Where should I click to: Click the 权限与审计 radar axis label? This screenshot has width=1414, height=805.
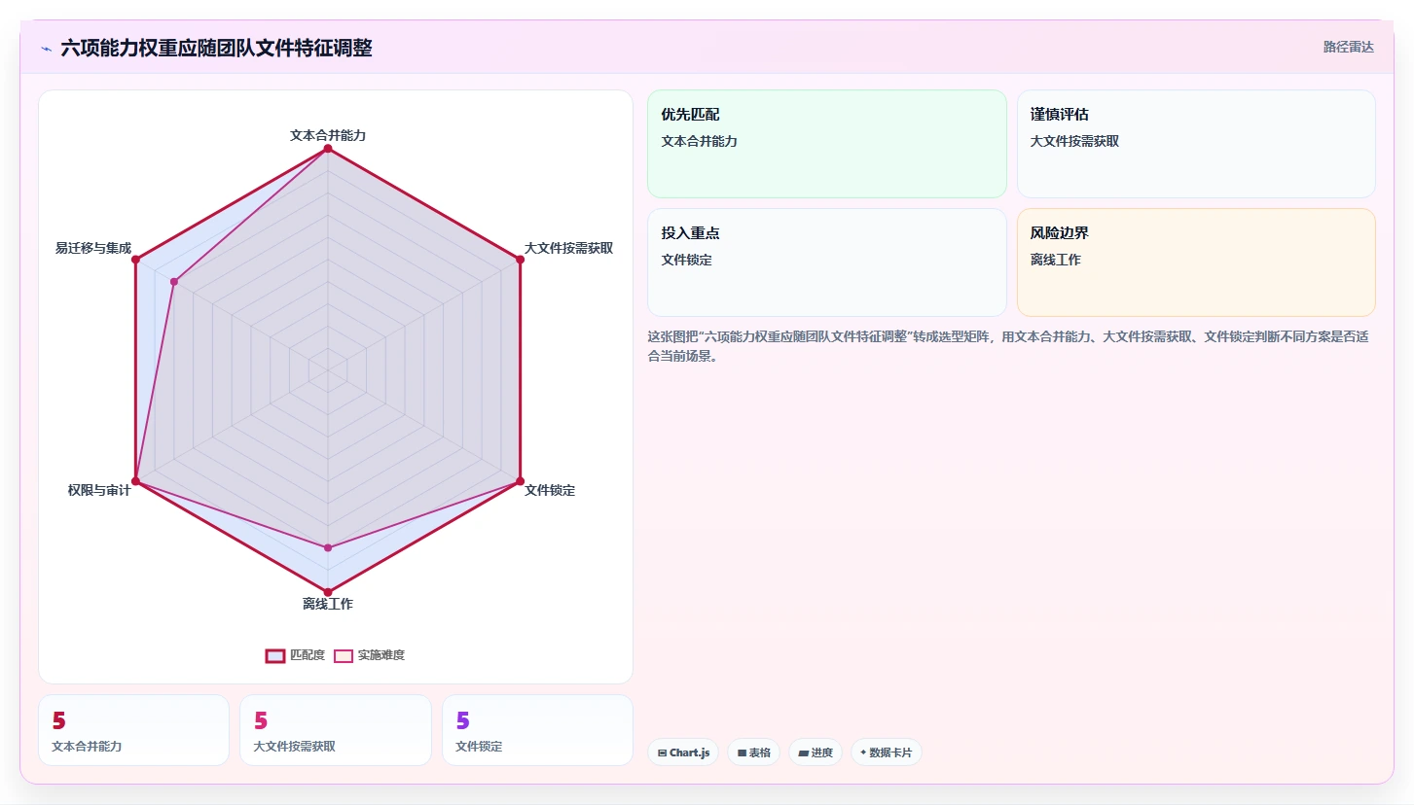point(99,490)
